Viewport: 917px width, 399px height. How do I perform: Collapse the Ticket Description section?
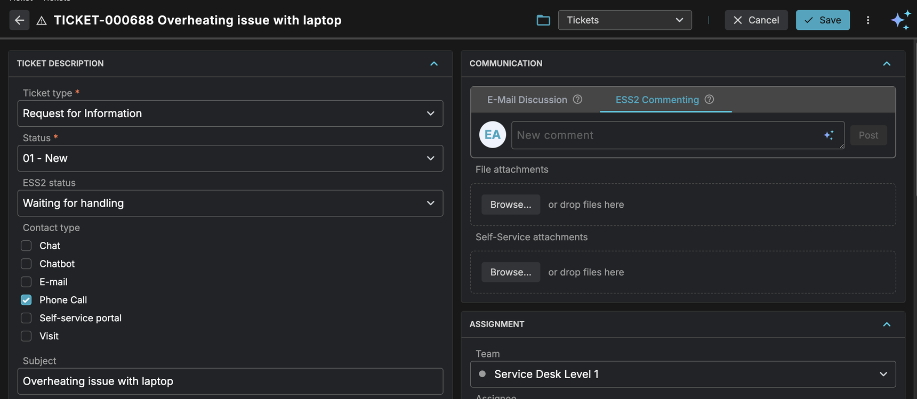pos(434,64)
